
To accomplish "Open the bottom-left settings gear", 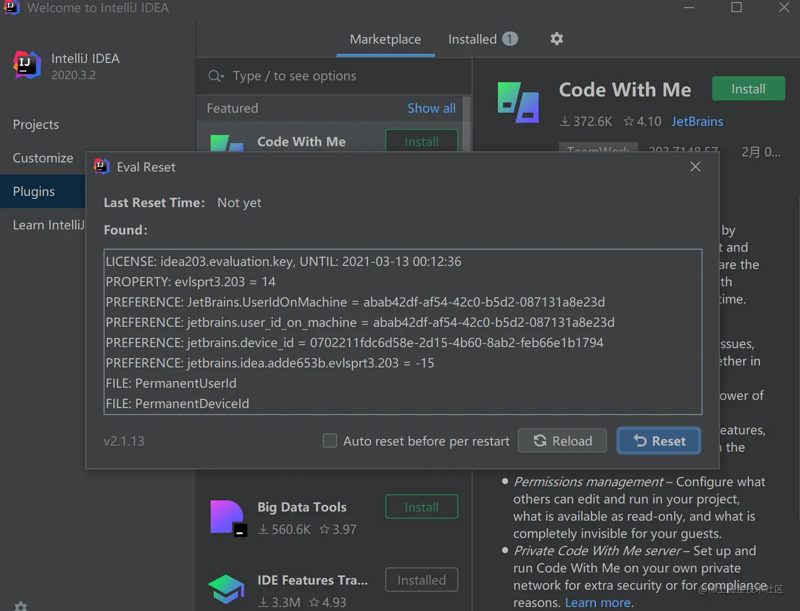I will [x=21, y=606].
